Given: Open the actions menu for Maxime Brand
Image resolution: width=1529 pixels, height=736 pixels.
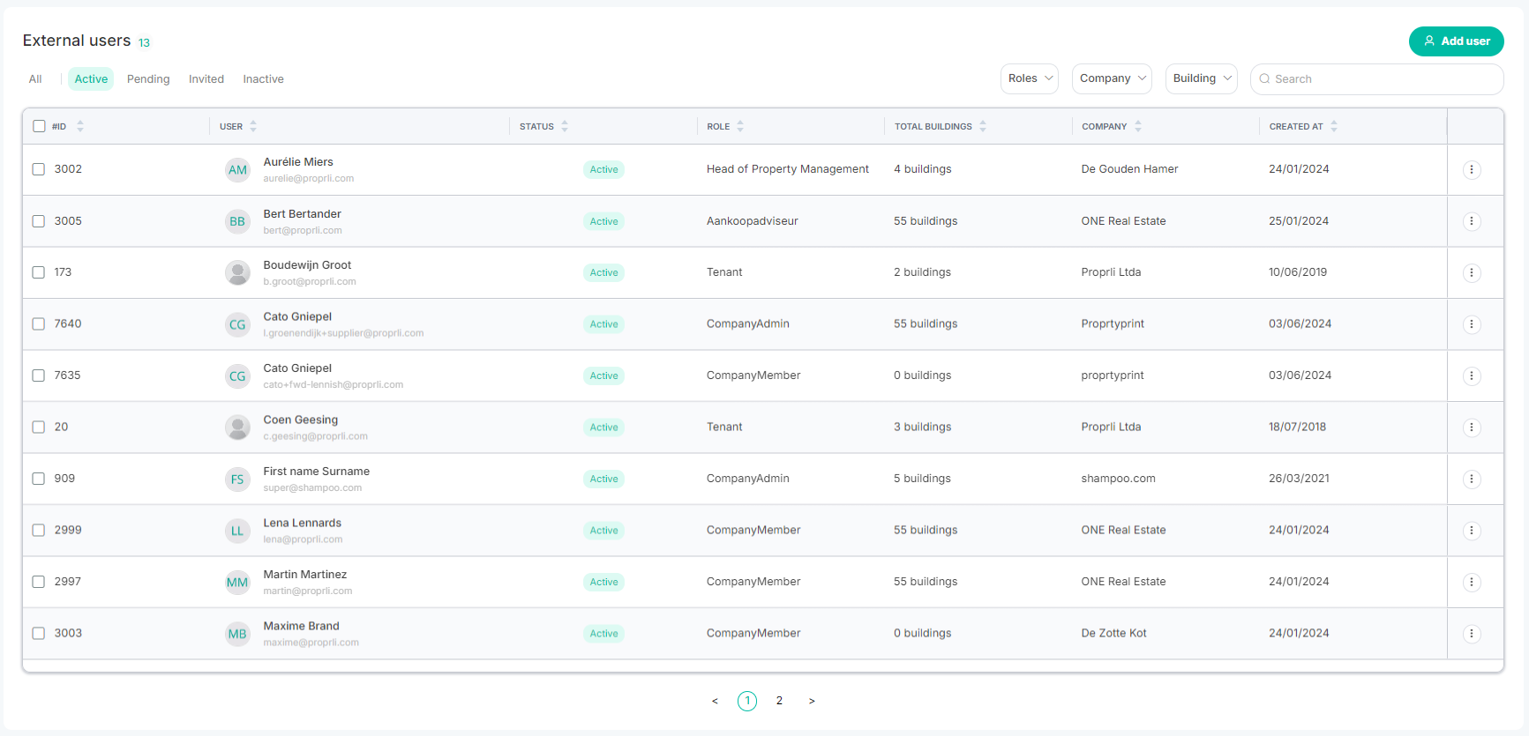Looking at the screenshot, I should tap(1471, 634).
